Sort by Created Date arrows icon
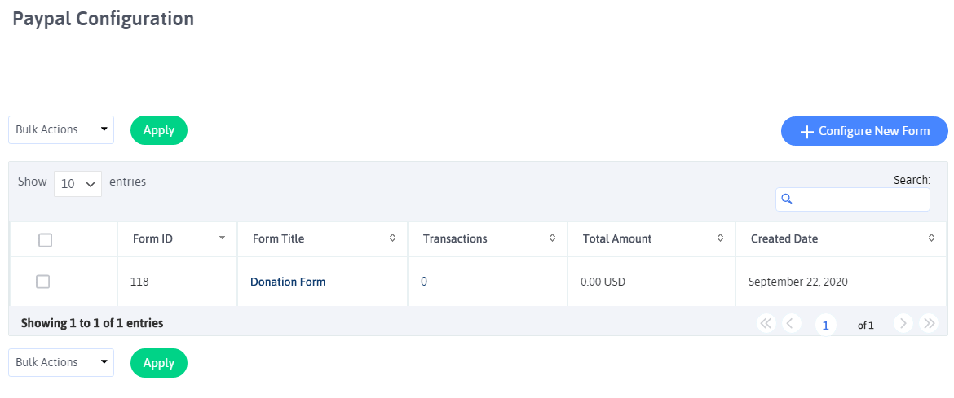Viewport: 954px width, 398px height. coord(931,238)
